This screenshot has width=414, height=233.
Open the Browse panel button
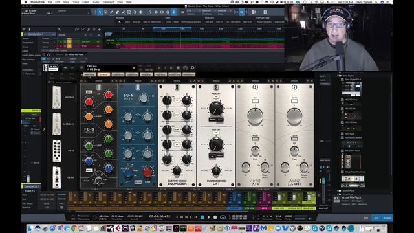[x=387, y=218]
